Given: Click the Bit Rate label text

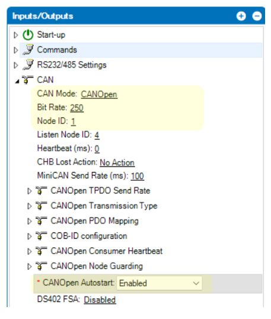Looking at the screenshot, I should click(x=52, y=107).
